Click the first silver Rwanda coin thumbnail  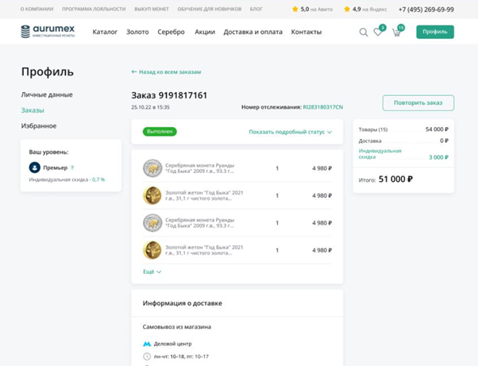point(152,168)
